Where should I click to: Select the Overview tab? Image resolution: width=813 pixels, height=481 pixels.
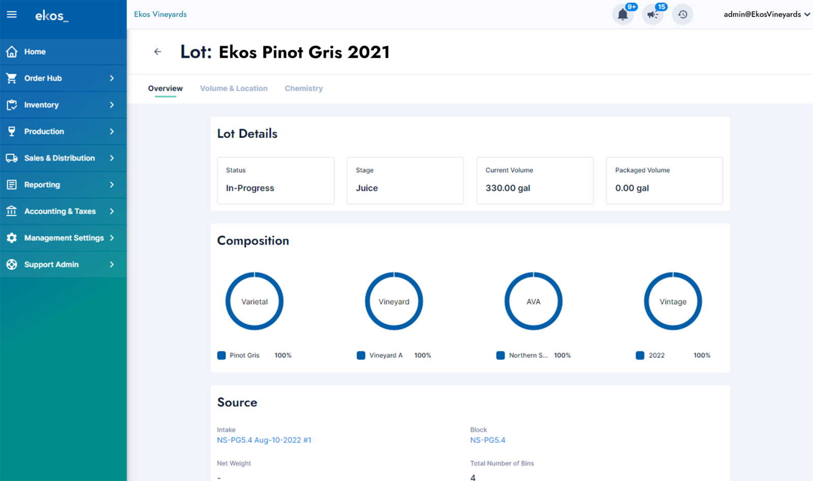[x=165, y=88]
